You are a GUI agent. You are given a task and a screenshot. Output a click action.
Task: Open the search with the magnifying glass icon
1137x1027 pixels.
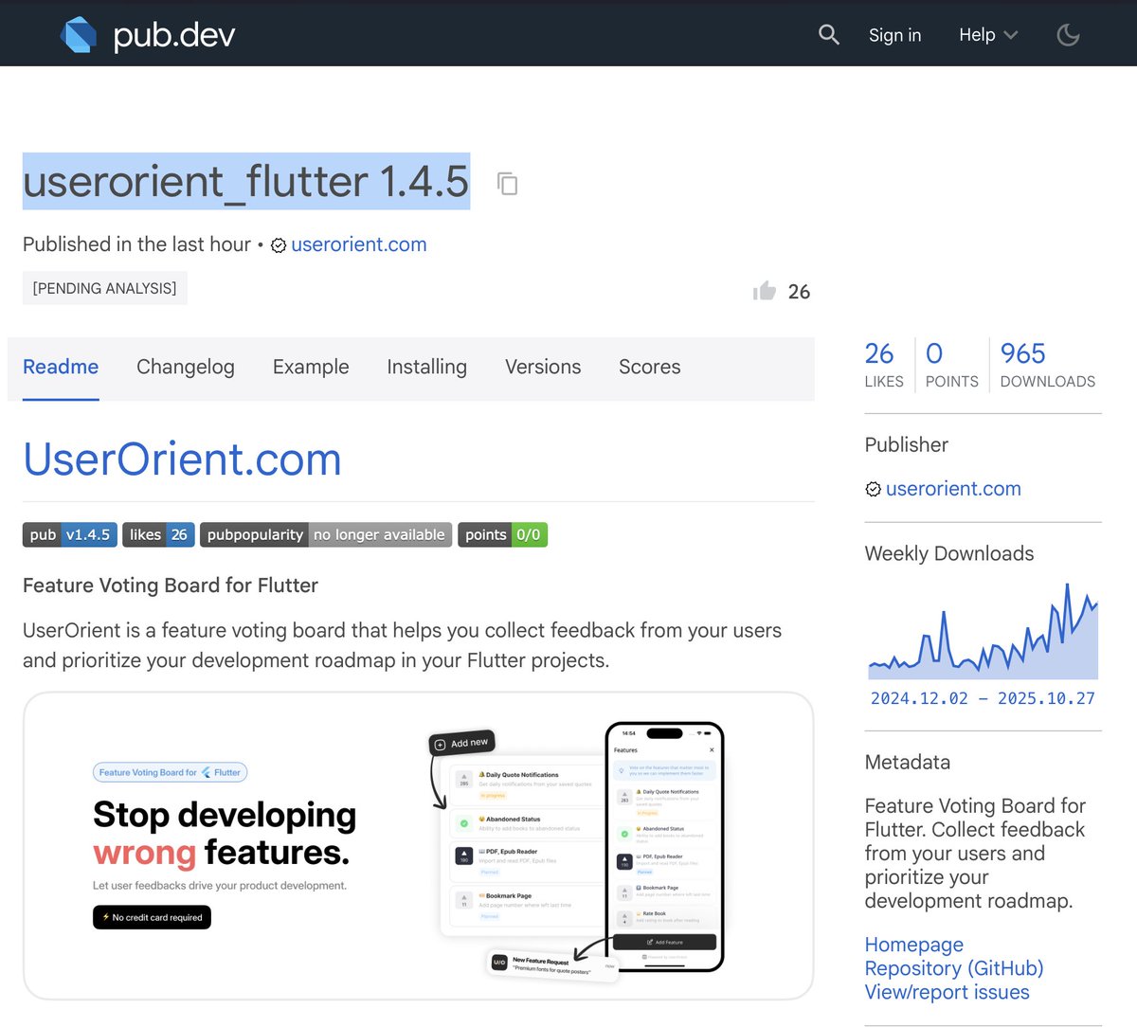pyautogui.click(x=828, y=34)
